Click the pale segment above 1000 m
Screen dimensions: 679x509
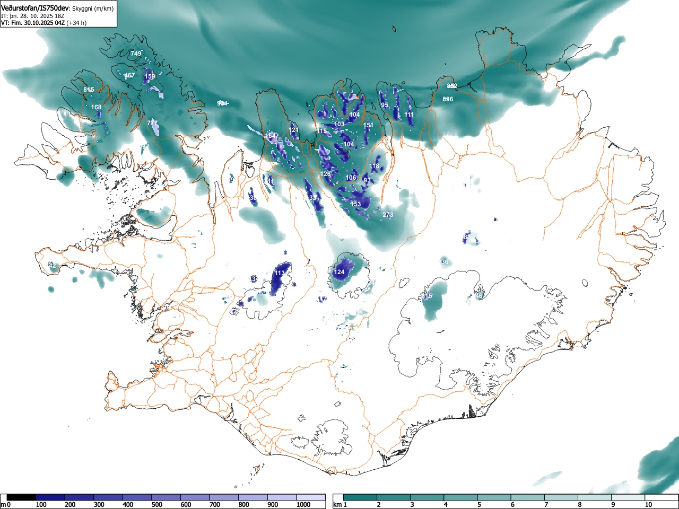[x=310, y=497]
